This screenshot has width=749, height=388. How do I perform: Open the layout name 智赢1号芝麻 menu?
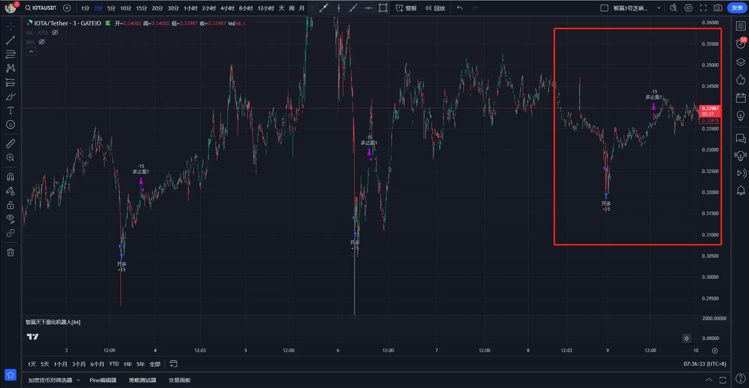pyautogui.click(x=631, y=8)
